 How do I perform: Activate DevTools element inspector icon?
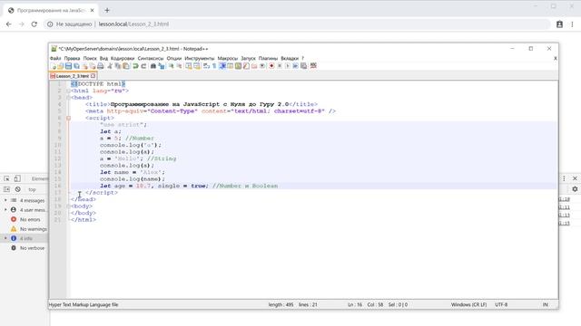(6, 178)
